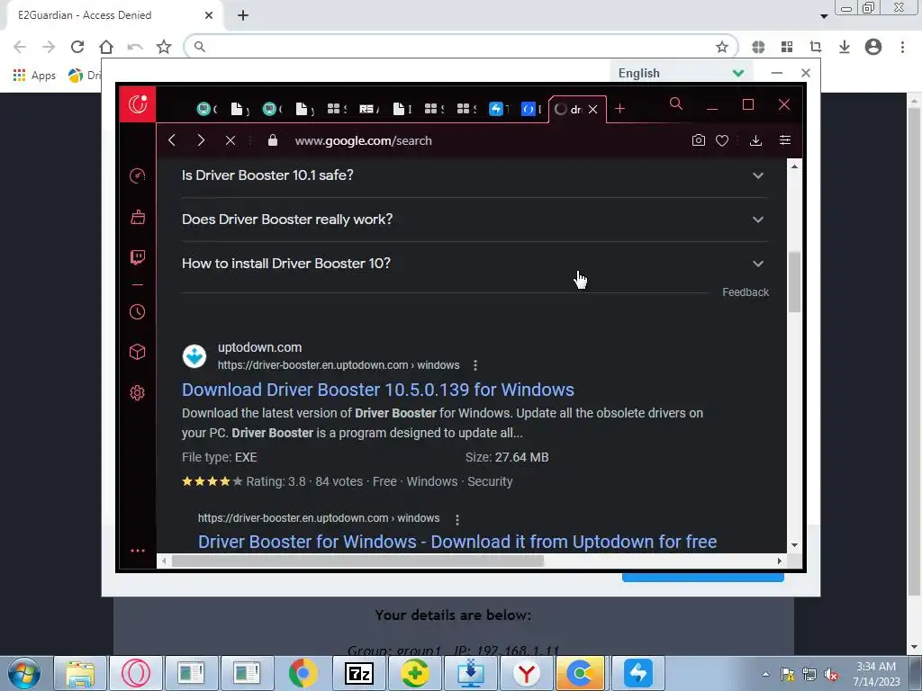This screenshot has height=691, width=922.
Task: Open 'Download Driver Booster 10.5.0.139 for Windows' result
Action: [378, 390]
